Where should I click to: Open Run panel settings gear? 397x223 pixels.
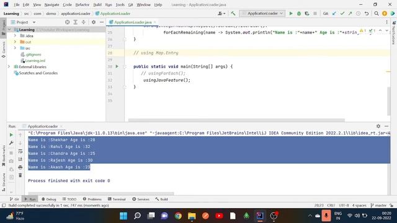pos(378,126)
